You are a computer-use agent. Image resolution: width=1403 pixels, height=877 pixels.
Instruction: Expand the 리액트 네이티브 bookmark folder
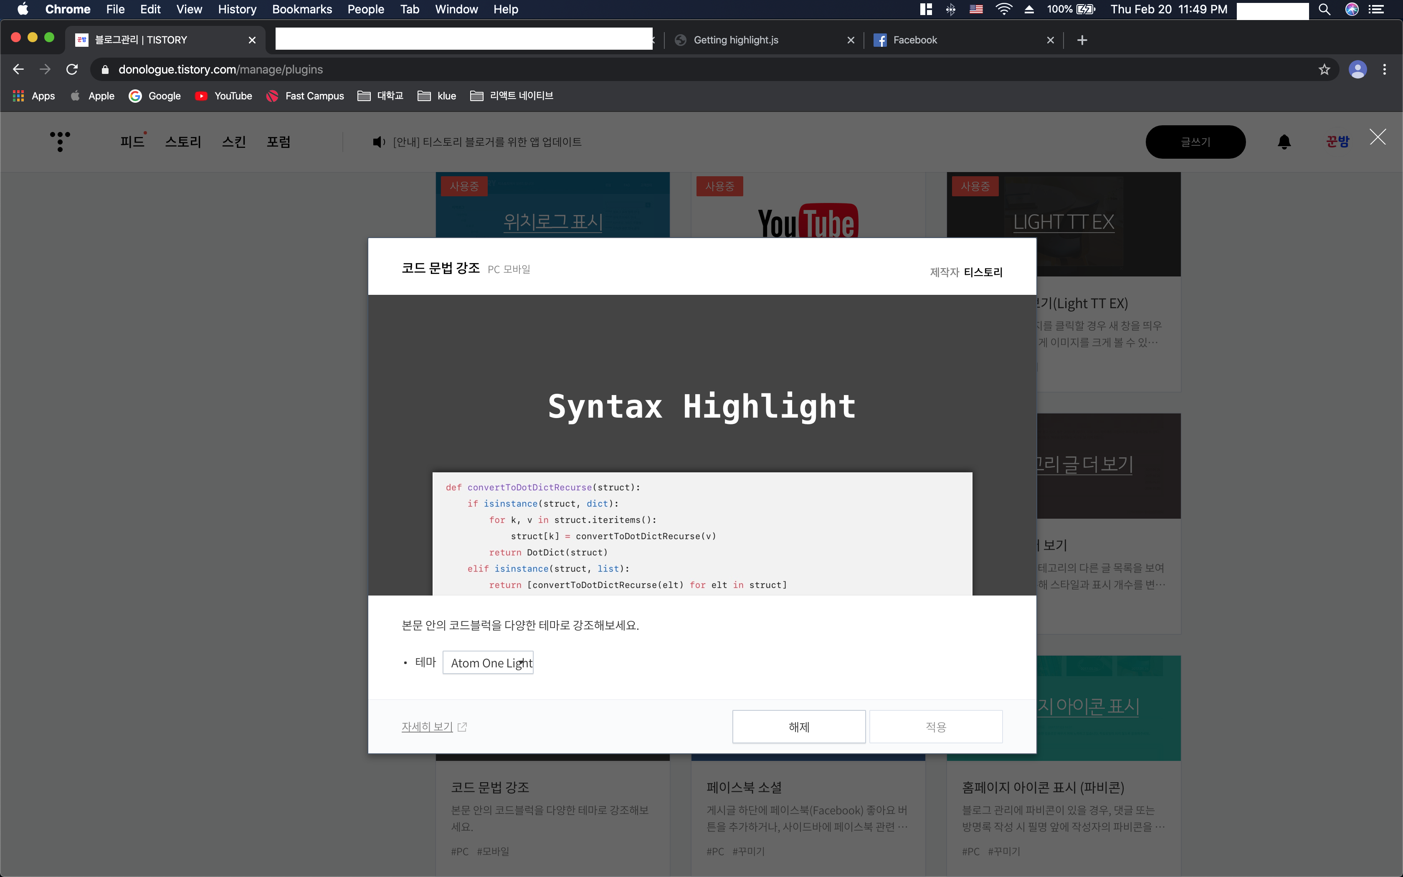click(x=512, y=96)
